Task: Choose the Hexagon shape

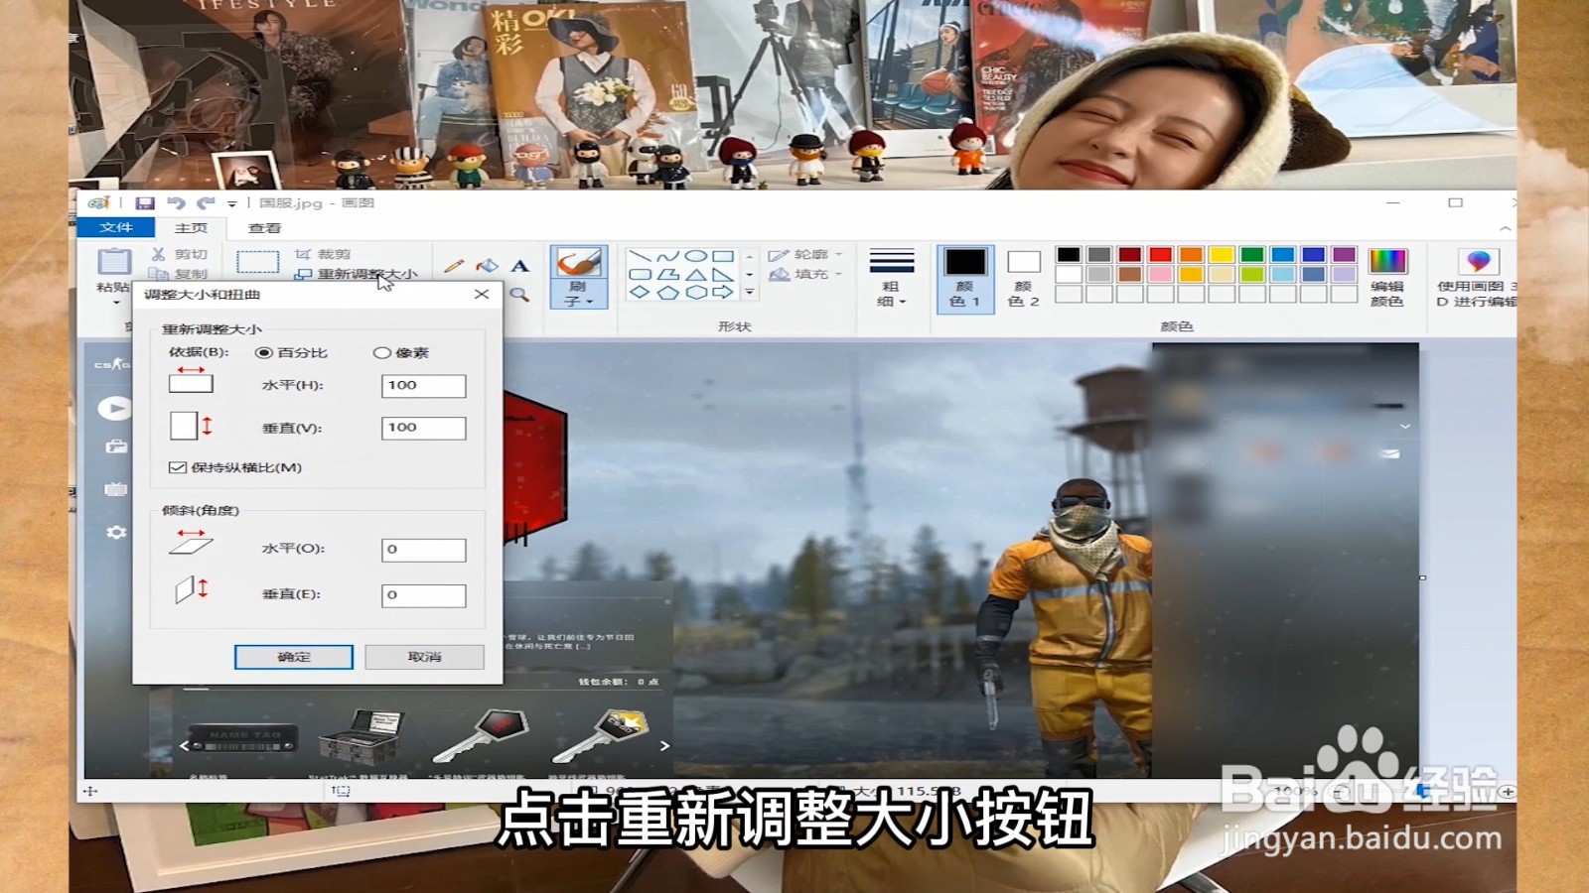Action: point(695,292)
